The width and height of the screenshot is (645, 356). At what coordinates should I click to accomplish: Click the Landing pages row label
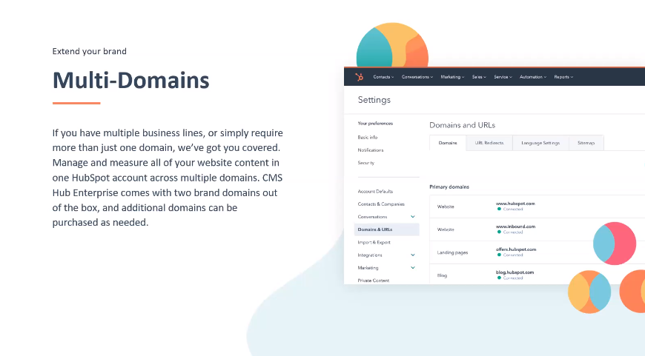click(x=452, y=252)
